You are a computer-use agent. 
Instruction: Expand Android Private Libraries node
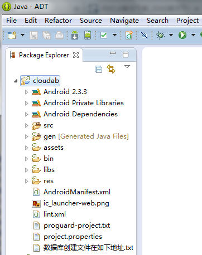tap(26, 103)
